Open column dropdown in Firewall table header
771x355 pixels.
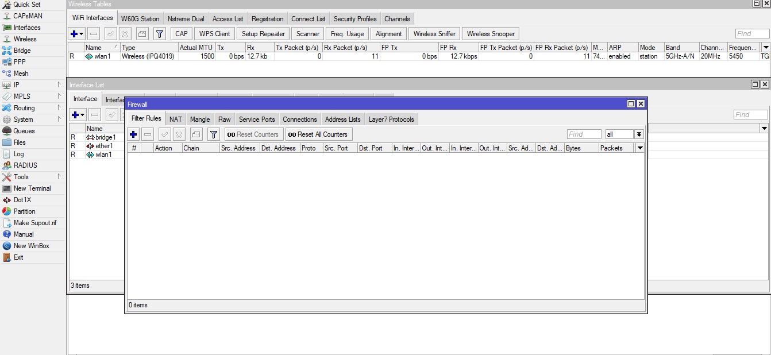[x=640, y=148]
